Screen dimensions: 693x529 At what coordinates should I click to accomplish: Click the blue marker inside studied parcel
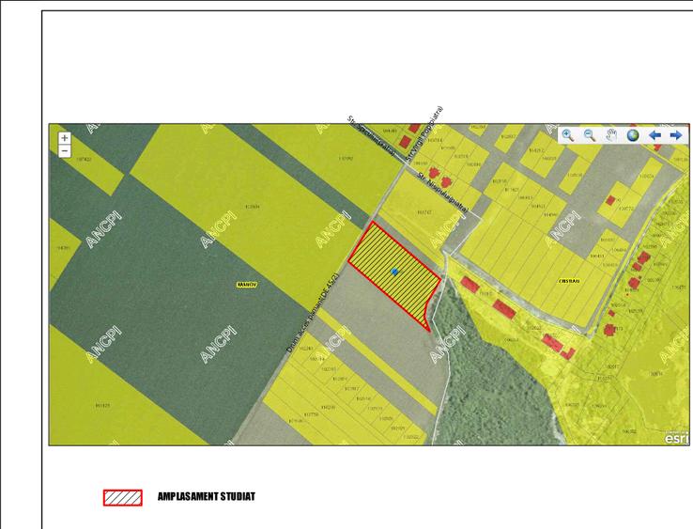(x=394, y=272)
